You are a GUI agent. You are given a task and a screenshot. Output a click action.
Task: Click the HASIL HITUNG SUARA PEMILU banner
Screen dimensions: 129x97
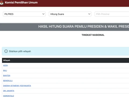64,27
